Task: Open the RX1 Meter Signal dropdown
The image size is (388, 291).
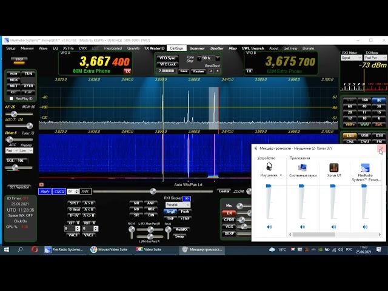Action: pos(351,58)
